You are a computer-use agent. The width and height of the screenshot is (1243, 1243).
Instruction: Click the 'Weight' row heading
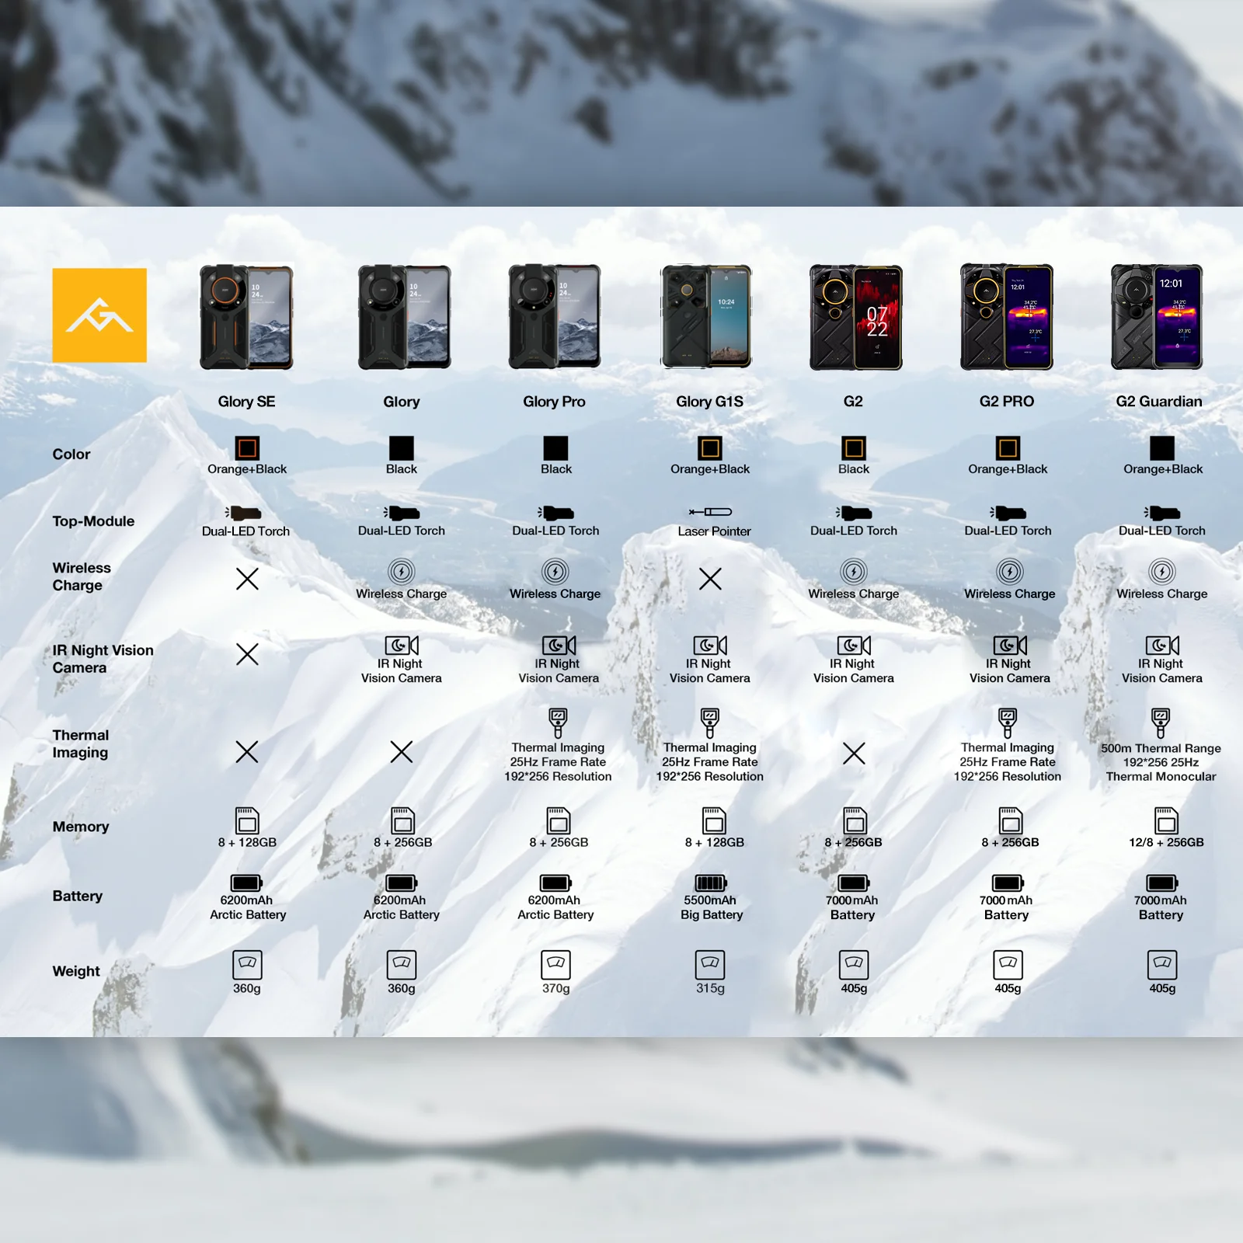pos(76,971)
